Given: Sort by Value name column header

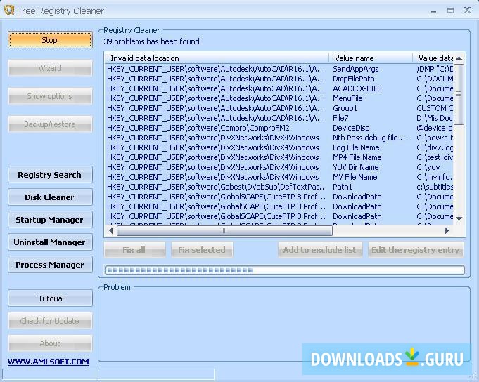Looking at the screenshot, I should (371, 58).
